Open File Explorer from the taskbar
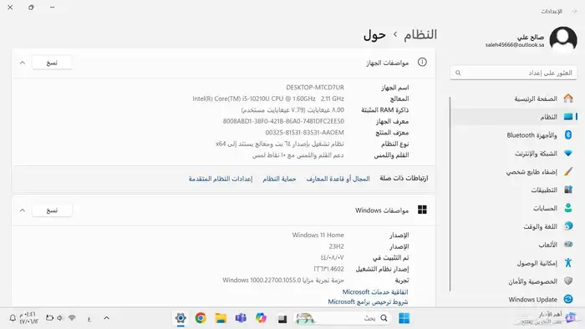 [x=221, y=318]
